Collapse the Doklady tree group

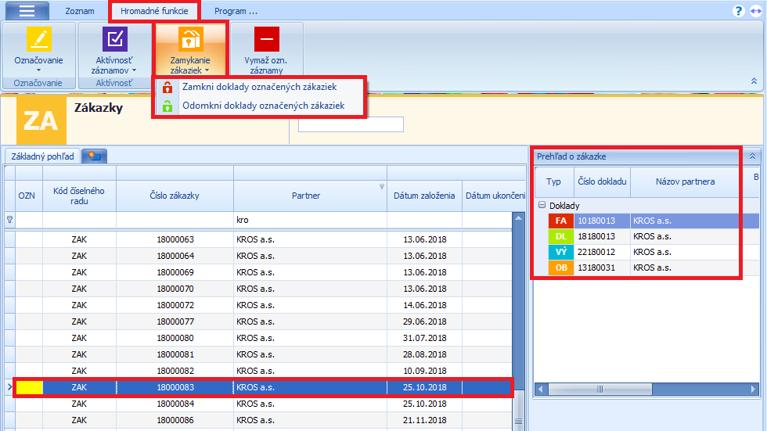tap(540, 206)
